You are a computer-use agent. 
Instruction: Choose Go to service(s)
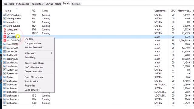[32, 90]
